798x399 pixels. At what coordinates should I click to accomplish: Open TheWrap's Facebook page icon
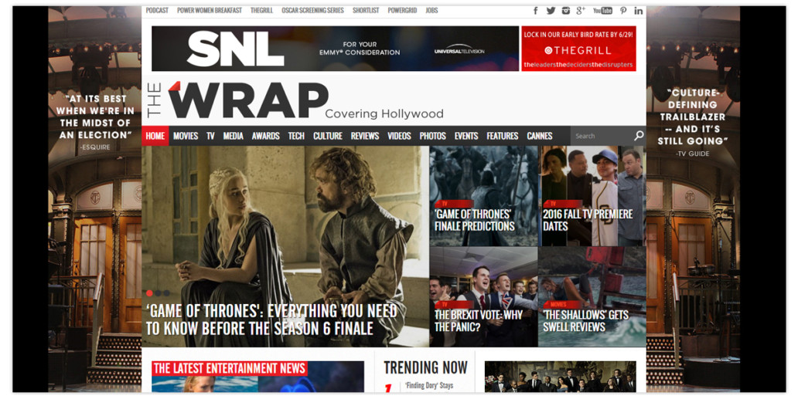click(535, 10)
